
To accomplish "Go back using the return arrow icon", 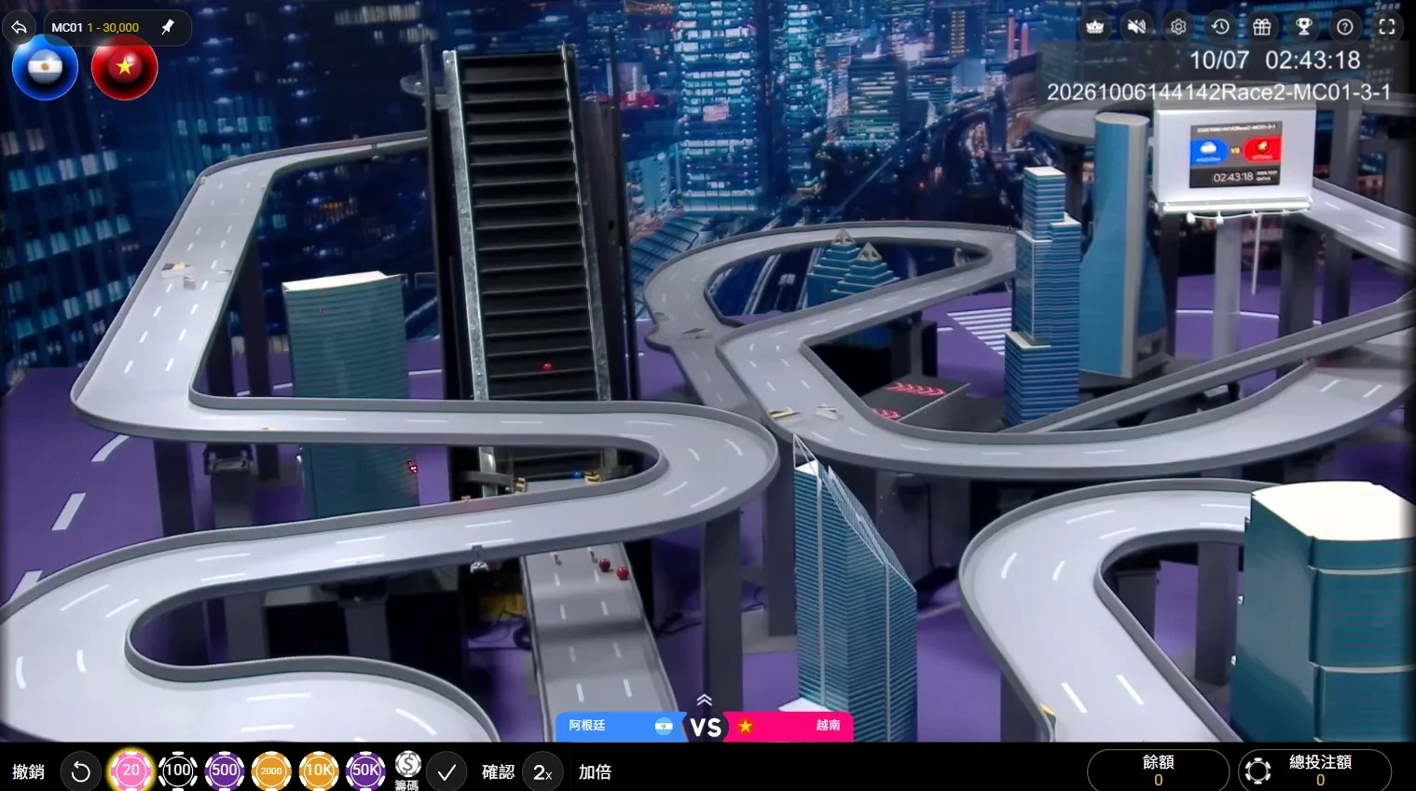I will click(x=19, y=27).
